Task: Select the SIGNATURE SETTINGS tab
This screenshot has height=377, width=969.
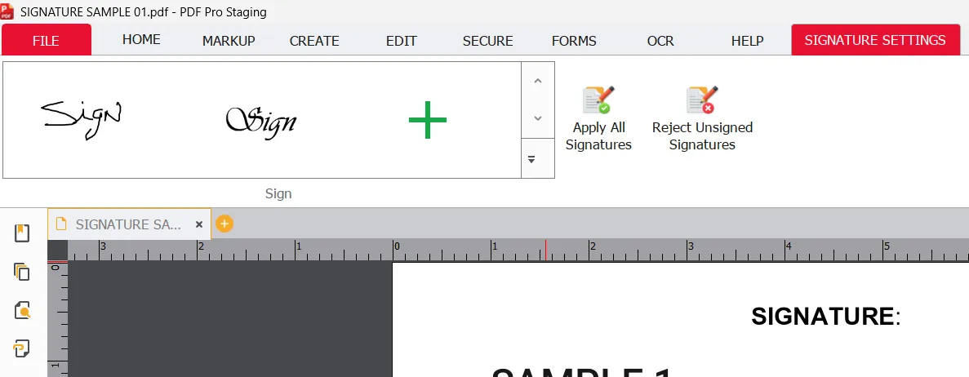Action: click(874, 40)
